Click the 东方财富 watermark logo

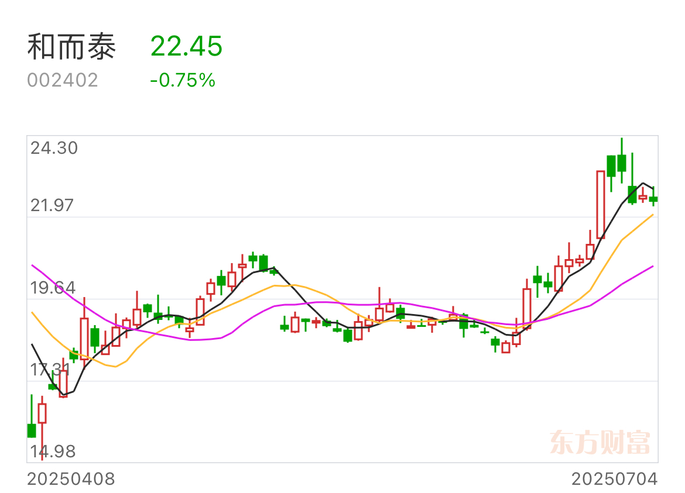coord(600,442)
